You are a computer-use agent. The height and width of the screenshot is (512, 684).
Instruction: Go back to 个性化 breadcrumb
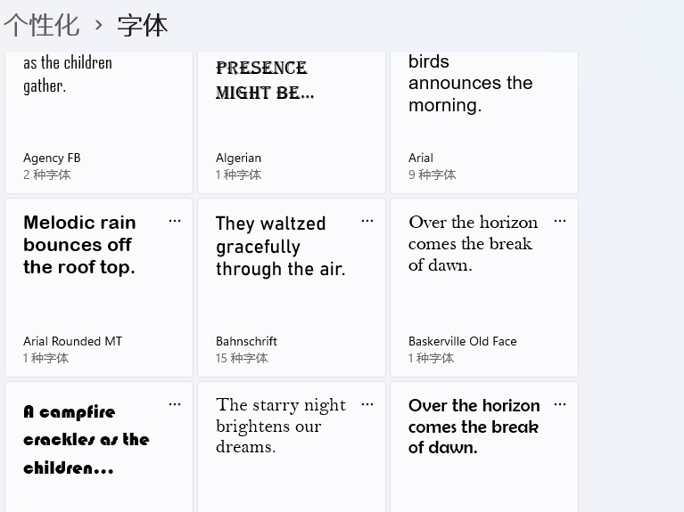(x=42, y=25)
